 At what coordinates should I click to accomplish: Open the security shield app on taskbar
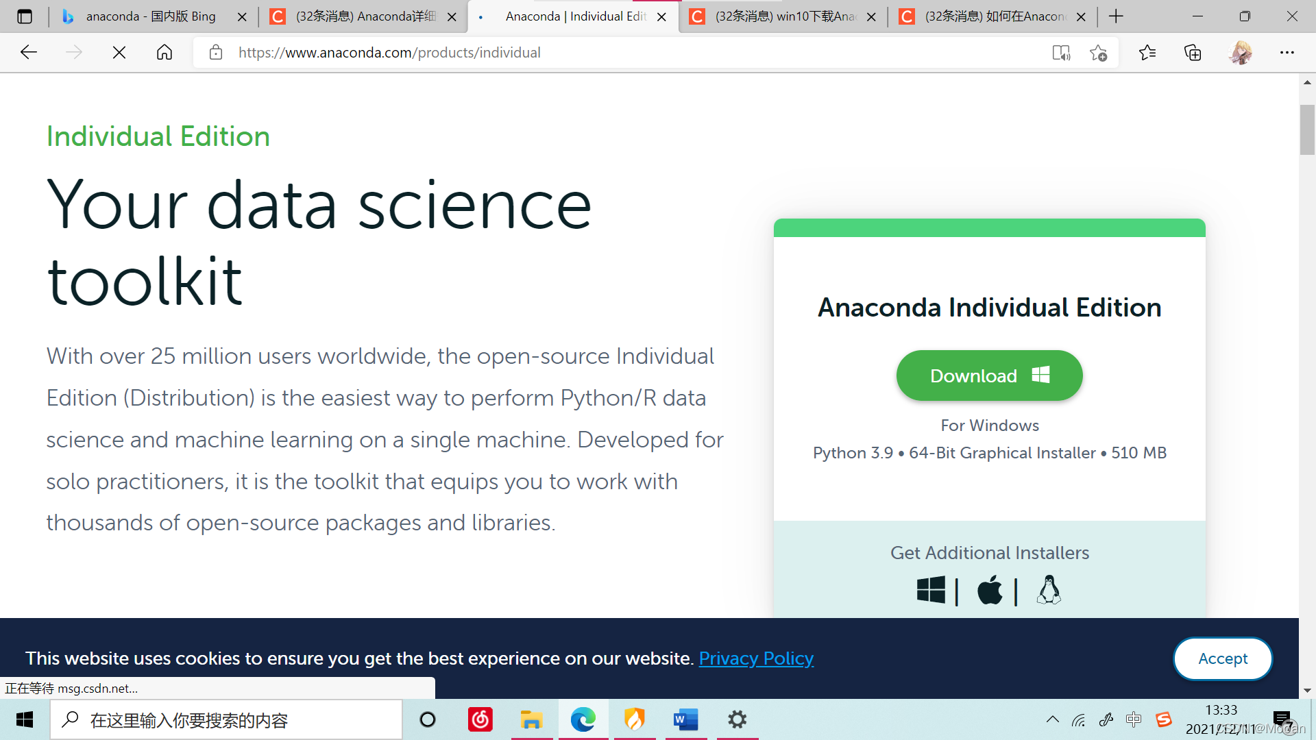635,719
